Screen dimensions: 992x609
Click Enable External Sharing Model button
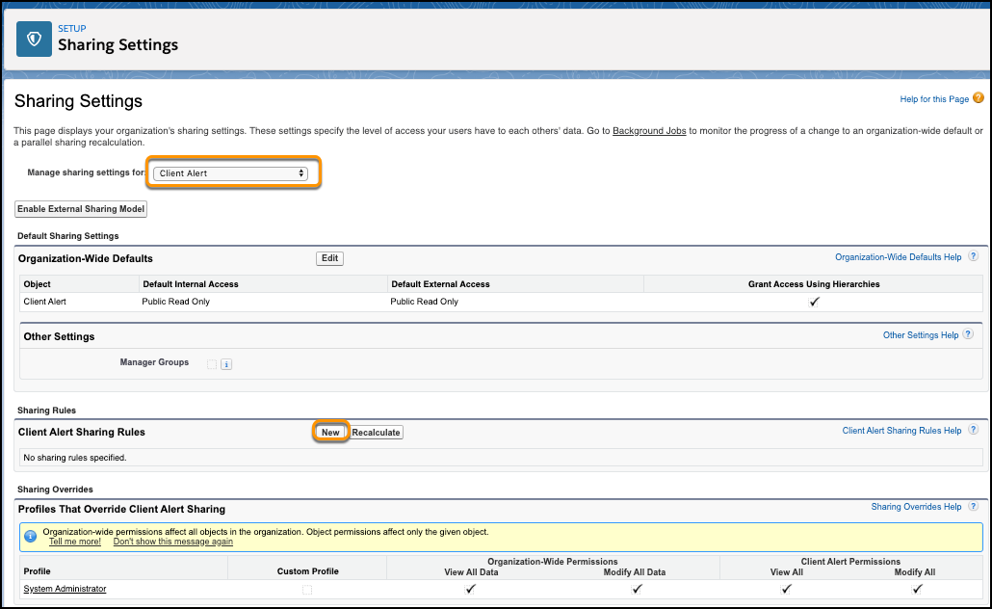(81, 209)
